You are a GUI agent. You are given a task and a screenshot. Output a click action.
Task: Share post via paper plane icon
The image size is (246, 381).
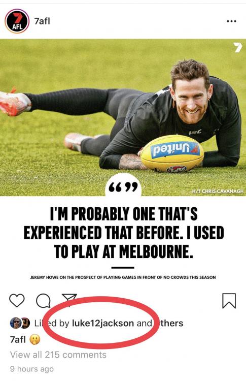tap(69, 300)
